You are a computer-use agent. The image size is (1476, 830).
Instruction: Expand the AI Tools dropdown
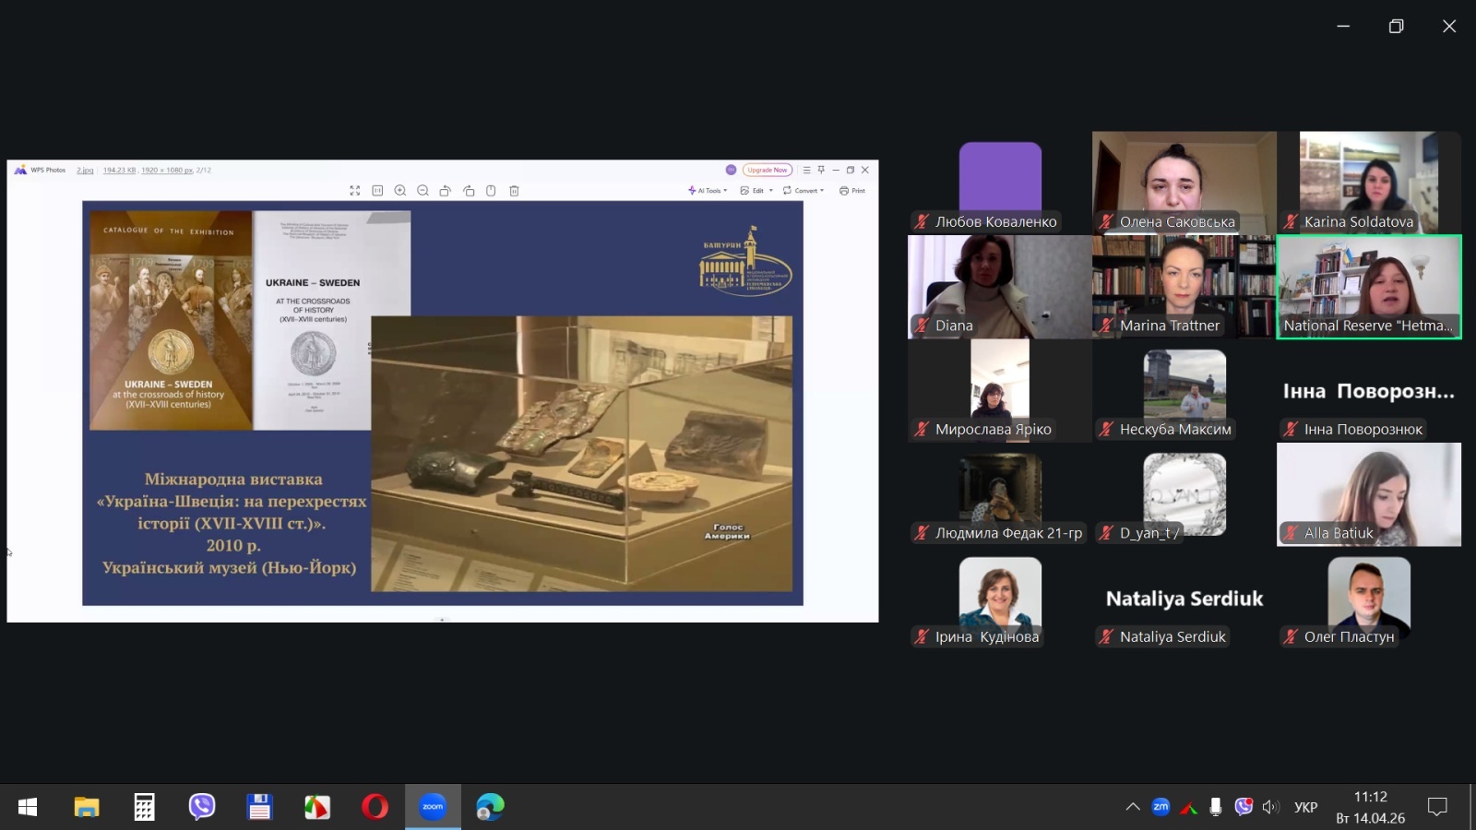pyautogui.click(x=708, y=191)
